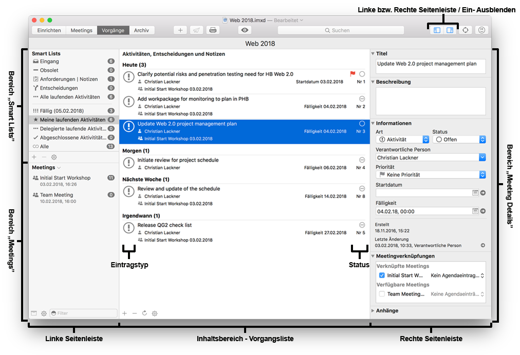Open calendar picker for Fälligkeit
The width and height of the screenshot is (520, 355).
click(x=475, y=211)
